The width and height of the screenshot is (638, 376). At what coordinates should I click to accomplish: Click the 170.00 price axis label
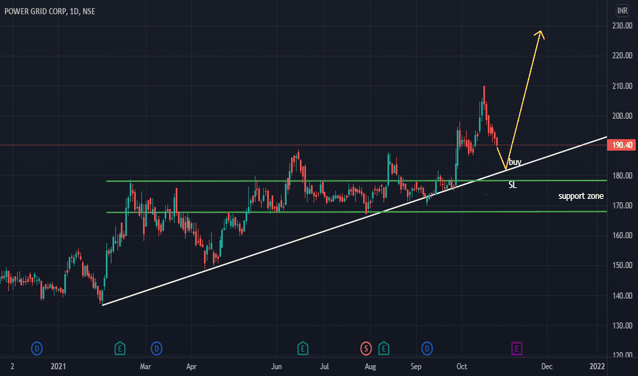pos(622,206)
